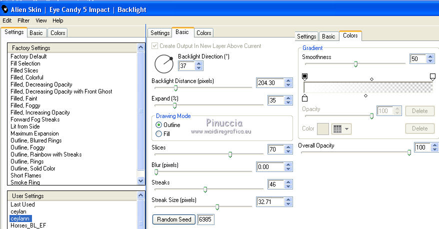Screen dimensions: 439x229
Task: Decrease Overall Opacity with down arrow
Action: [435, 149]
